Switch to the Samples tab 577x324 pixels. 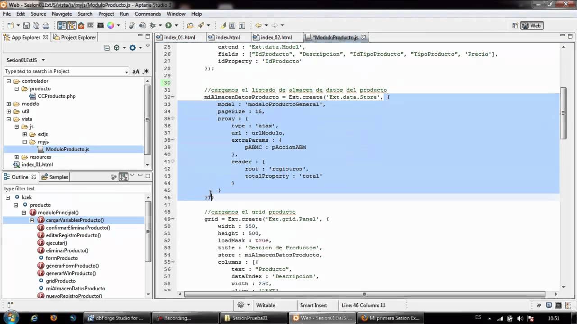(55, 177)
